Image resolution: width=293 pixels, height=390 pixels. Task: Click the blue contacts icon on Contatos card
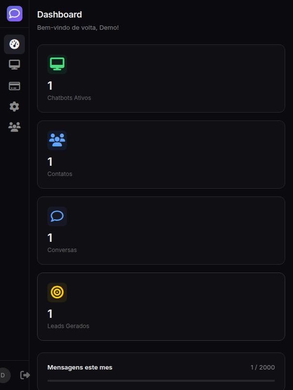click(x=57, y=140)
